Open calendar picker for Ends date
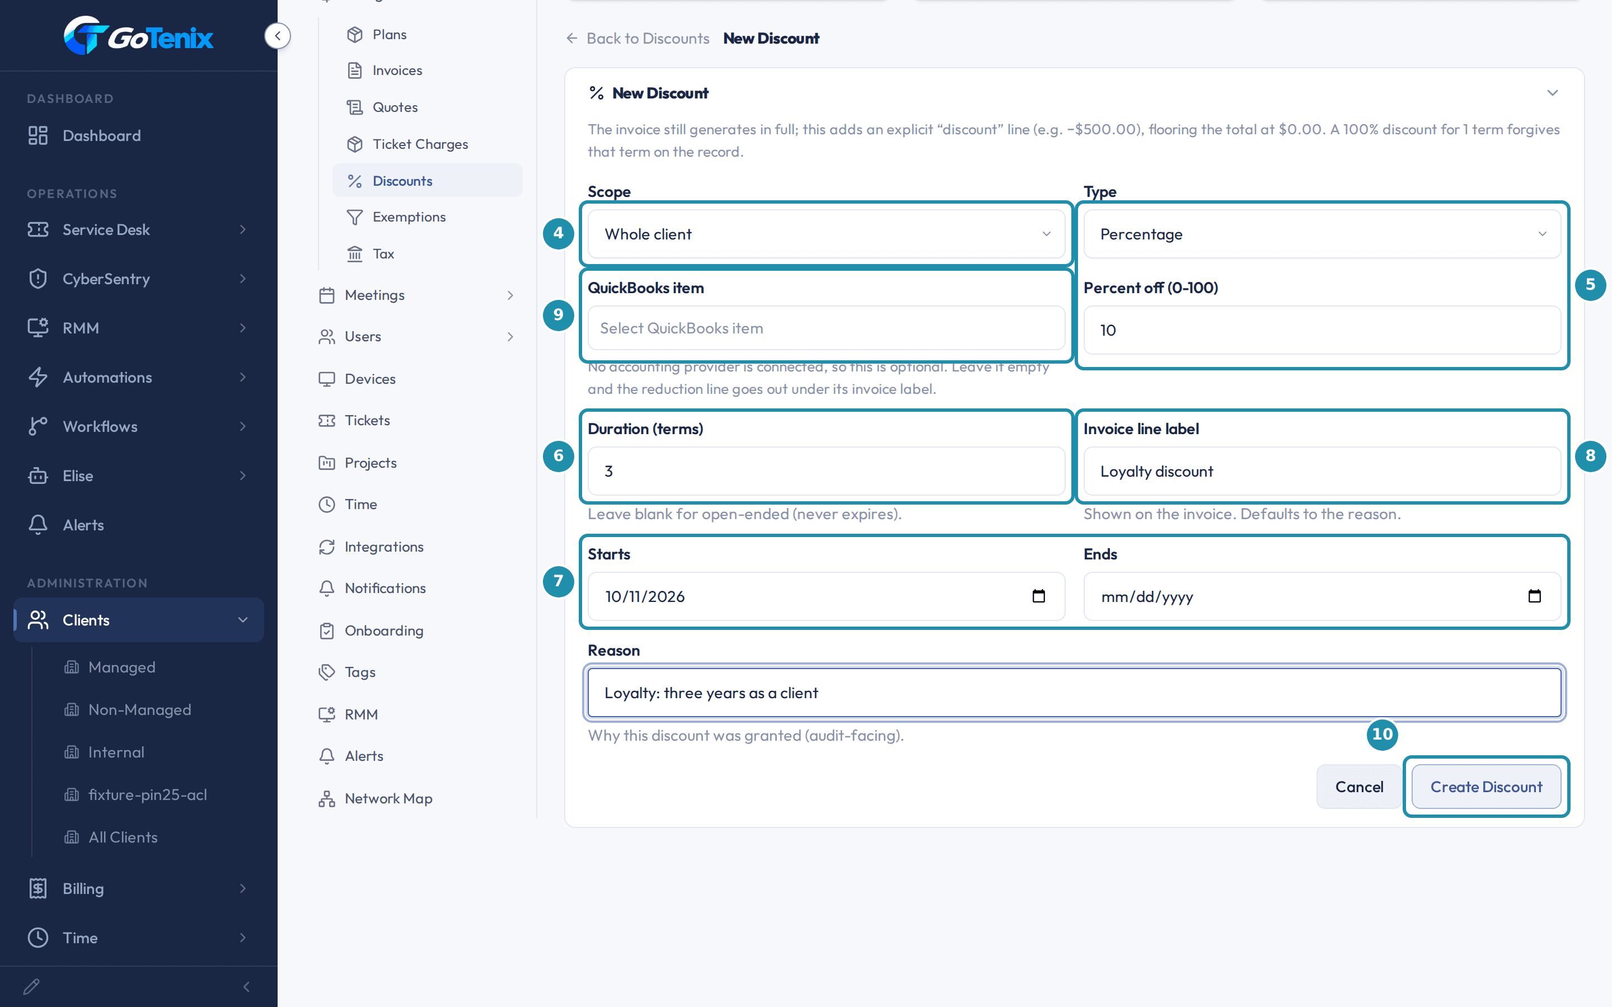Viewport: 1612px width, 1007px height. pos(1534,596)
